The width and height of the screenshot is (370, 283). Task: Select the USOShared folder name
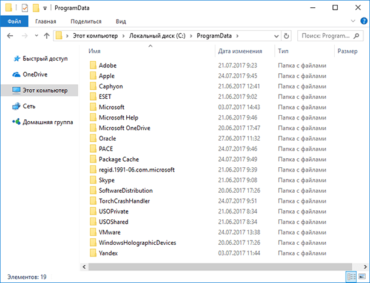pyautogui.click(x=113, y=222)
